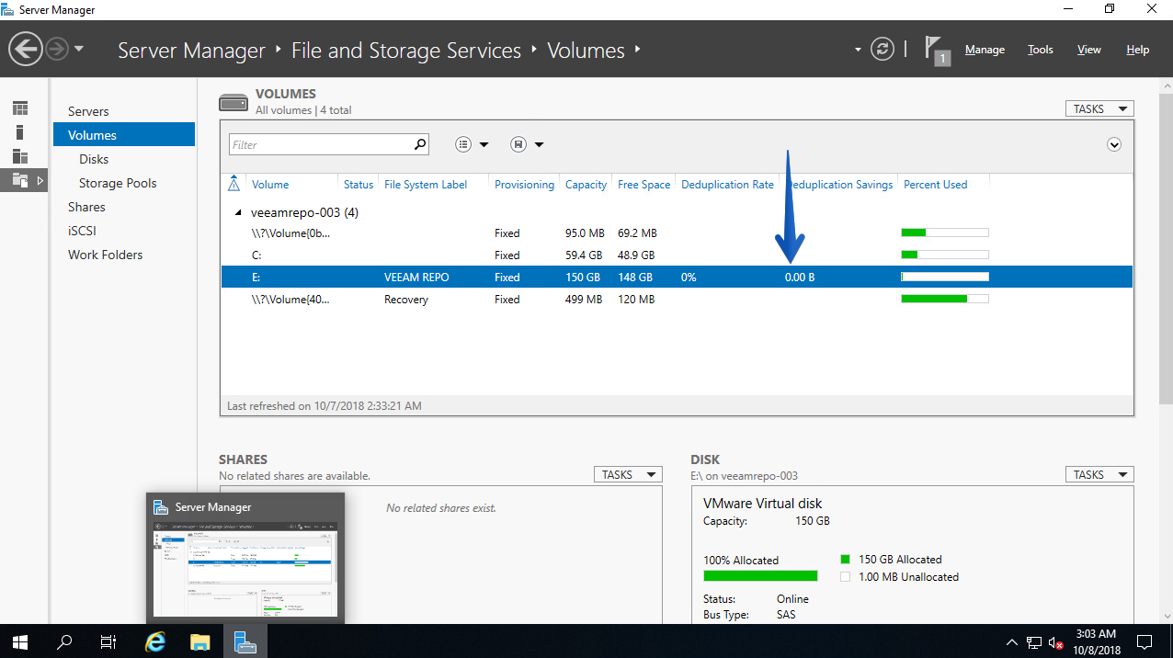The height and width of the screenshot is (658, 1173).
Task: Select the Local Server icon in the left rail
Action: tap(20, 132)
